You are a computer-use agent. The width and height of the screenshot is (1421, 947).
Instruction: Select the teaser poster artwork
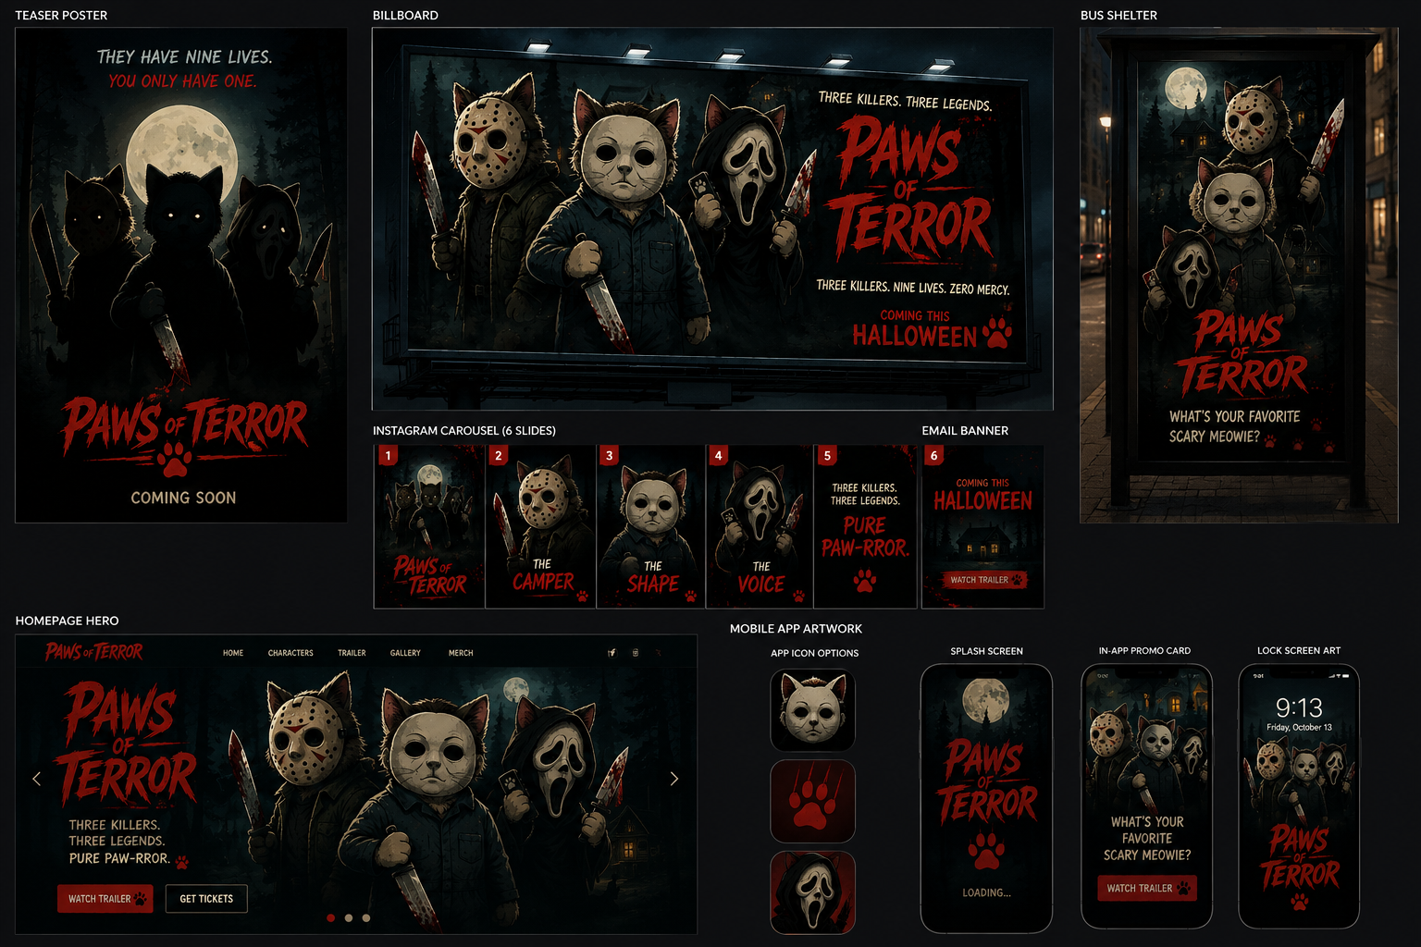(x=181, y=275)
